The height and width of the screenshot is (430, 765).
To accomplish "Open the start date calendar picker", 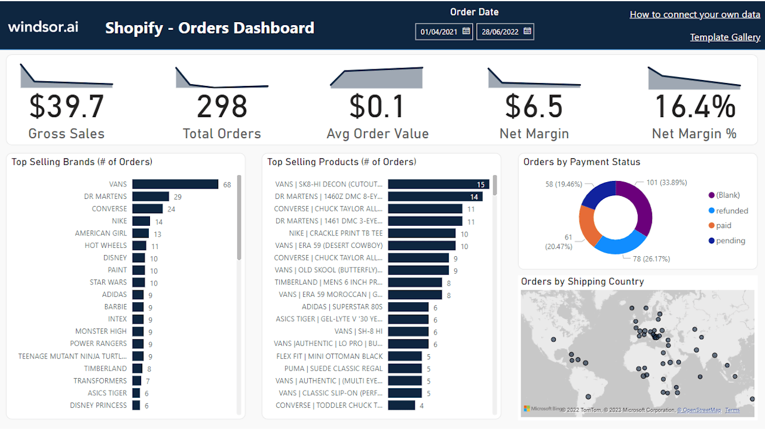I will [467, 31].
